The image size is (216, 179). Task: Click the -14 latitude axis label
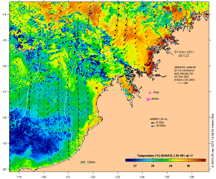click(x=4, y=14)
